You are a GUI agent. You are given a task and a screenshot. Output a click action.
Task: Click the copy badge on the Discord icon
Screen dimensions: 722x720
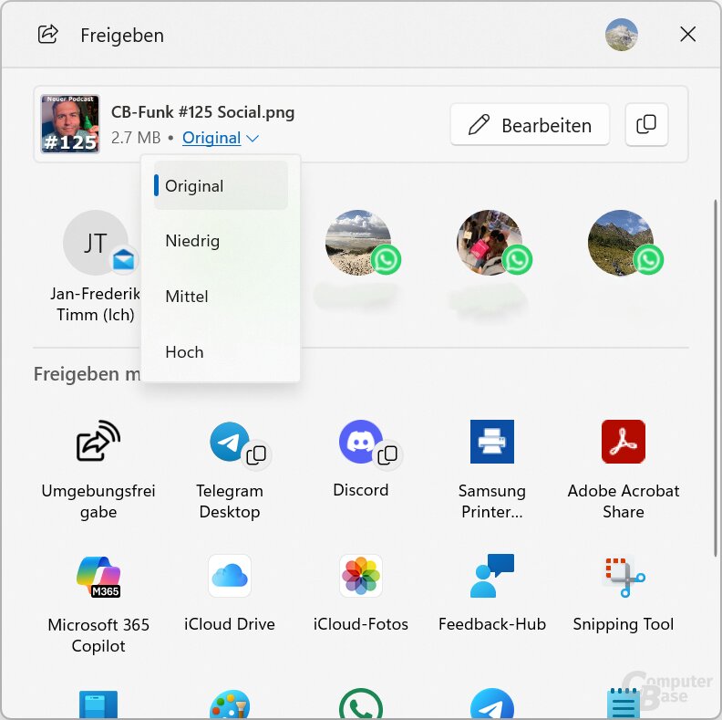pos(387,455)
